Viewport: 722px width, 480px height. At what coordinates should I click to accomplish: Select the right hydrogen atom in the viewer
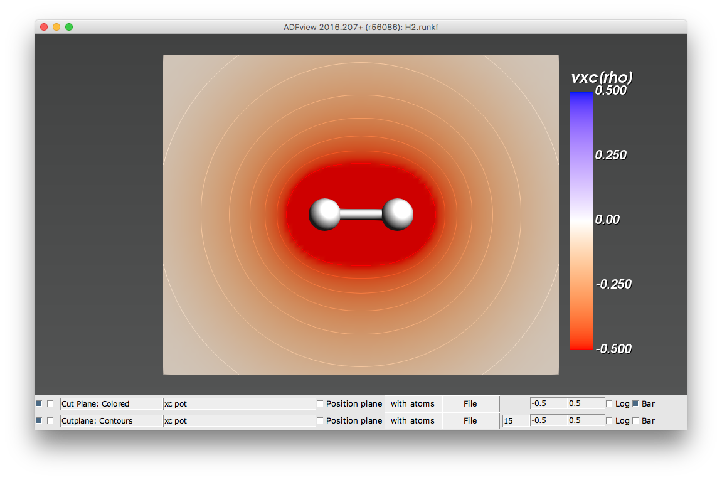point(398,214)
